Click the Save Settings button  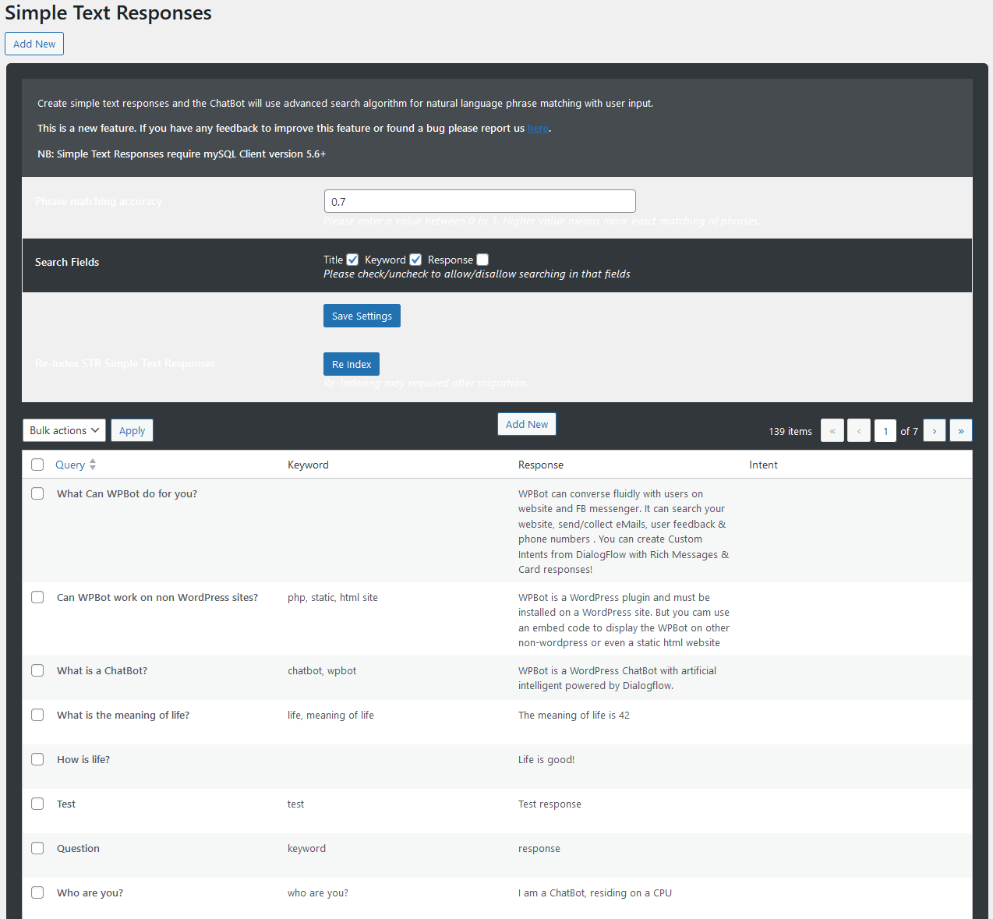tap(362, 315)
